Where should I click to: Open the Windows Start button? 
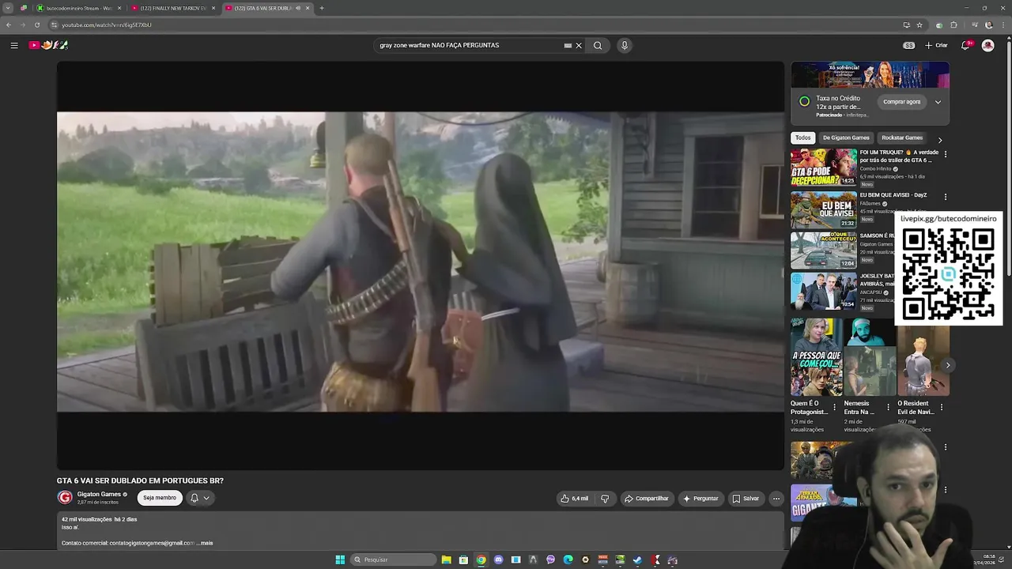point(340,560)
